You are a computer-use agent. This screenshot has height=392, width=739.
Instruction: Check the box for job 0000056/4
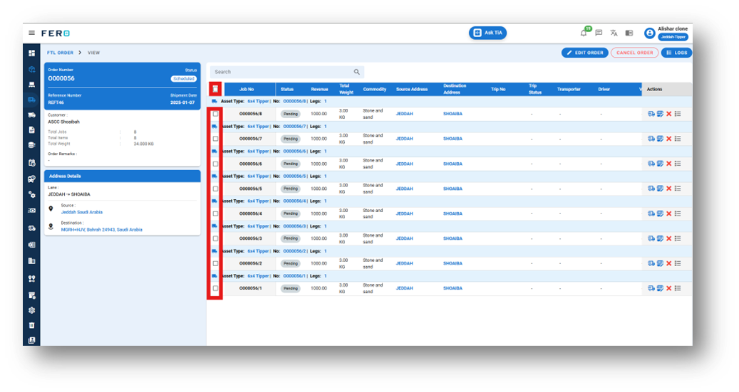click(x=215, y=213)
